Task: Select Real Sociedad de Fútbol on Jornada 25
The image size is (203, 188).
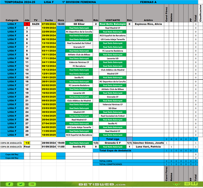Action: coord(113,116)
